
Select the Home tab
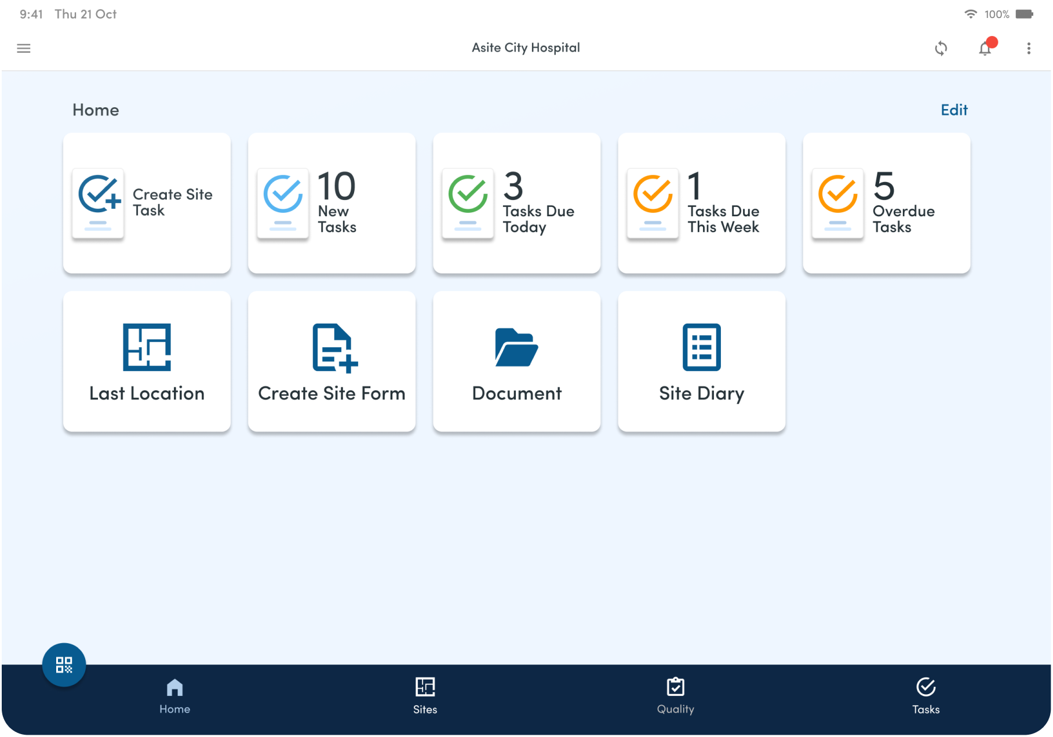(174, 695)
